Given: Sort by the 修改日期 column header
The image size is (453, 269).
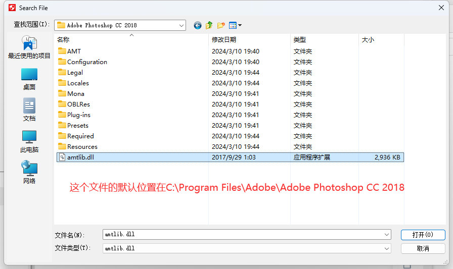Looking at the screenshot, I should 249,39.
